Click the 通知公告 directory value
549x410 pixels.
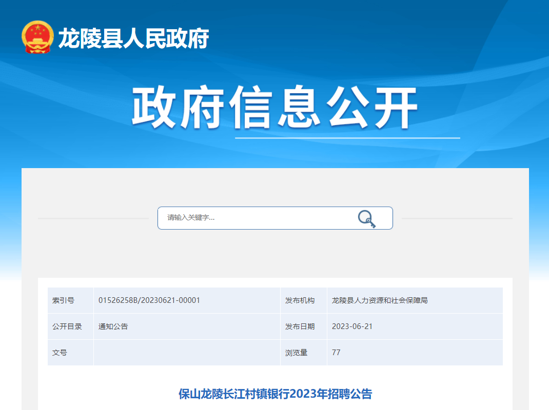point(113,326)
